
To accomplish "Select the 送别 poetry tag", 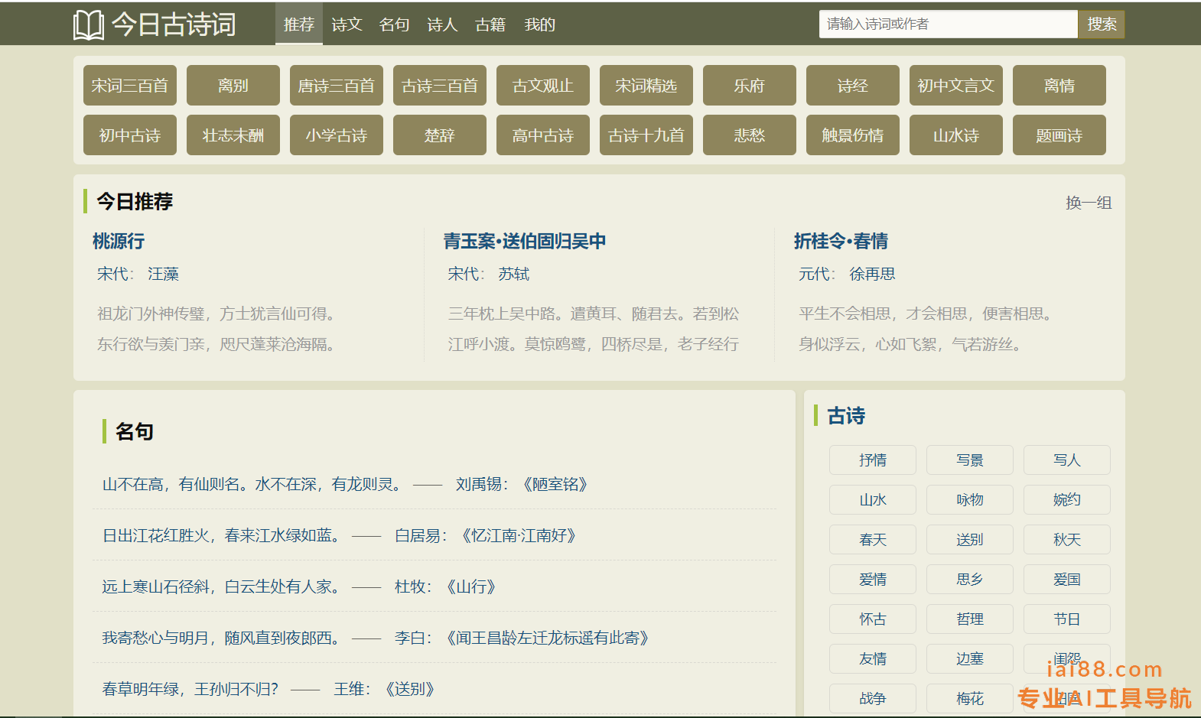I will point(970,539).
